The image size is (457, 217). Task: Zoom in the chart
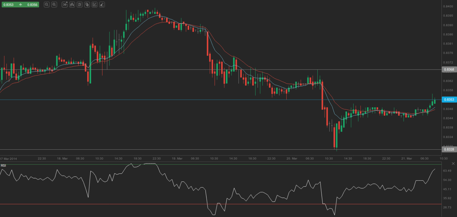tap(54, 5)
